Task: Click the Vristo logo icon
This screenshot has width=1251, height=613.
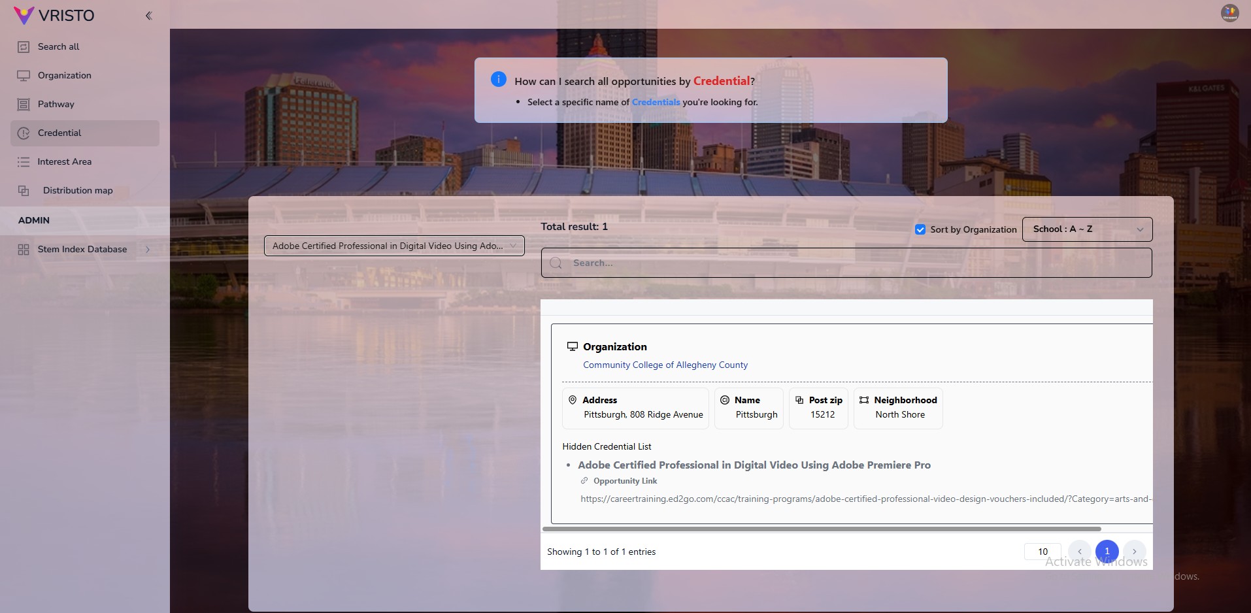Action: (x=24, y=15)
